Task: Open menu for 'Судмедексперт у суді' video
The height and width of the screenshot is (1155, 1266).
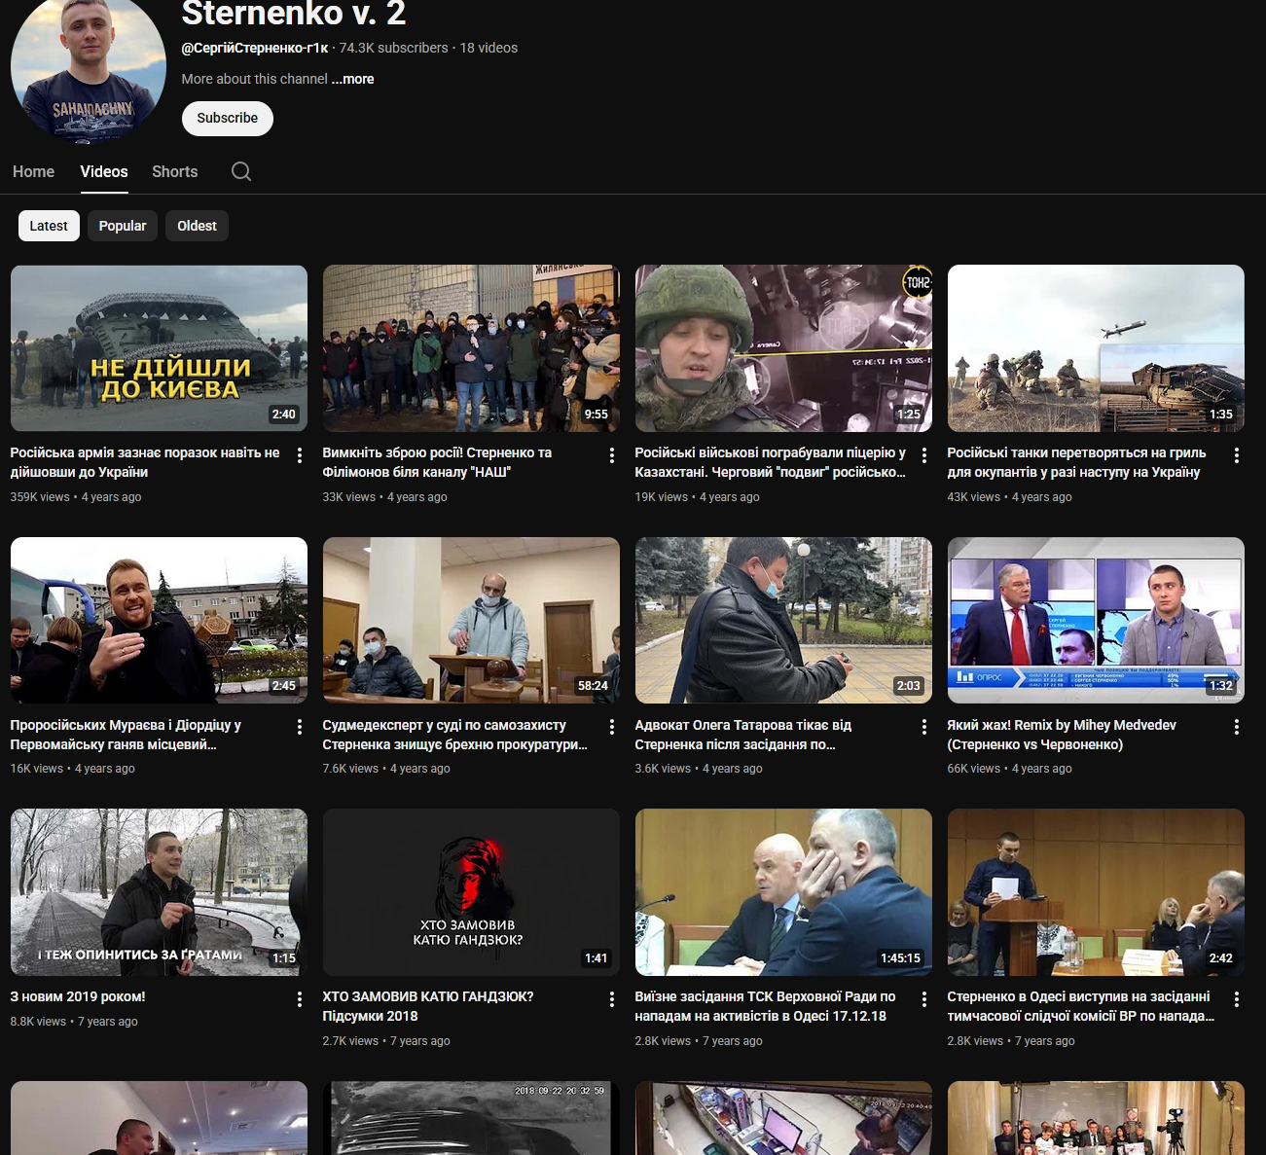Action: click(x=612, y=727)
